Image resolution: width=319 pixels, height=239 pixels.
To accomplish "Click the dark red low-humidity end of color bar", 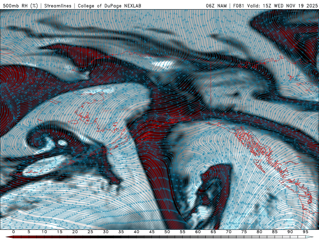I will coord(9,237).
